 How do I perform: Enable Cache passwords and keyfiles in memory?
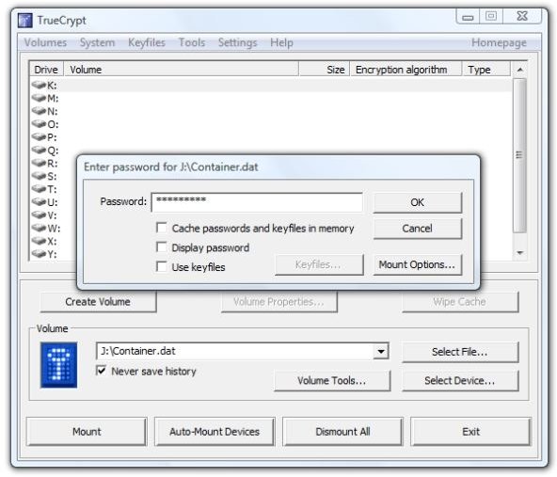pos(162,228)
